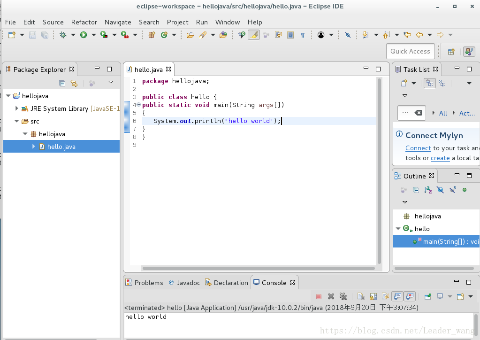Select the Java perspective button
Image resolution: width=480 pixels, height=340 pixels.
(x=469, y=52)
